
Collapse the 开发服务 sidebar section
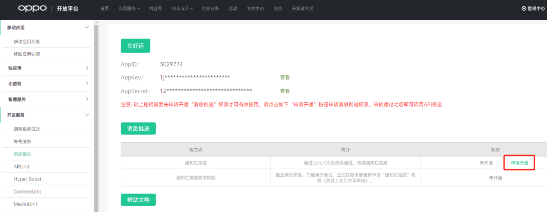[x=87, y=115]
